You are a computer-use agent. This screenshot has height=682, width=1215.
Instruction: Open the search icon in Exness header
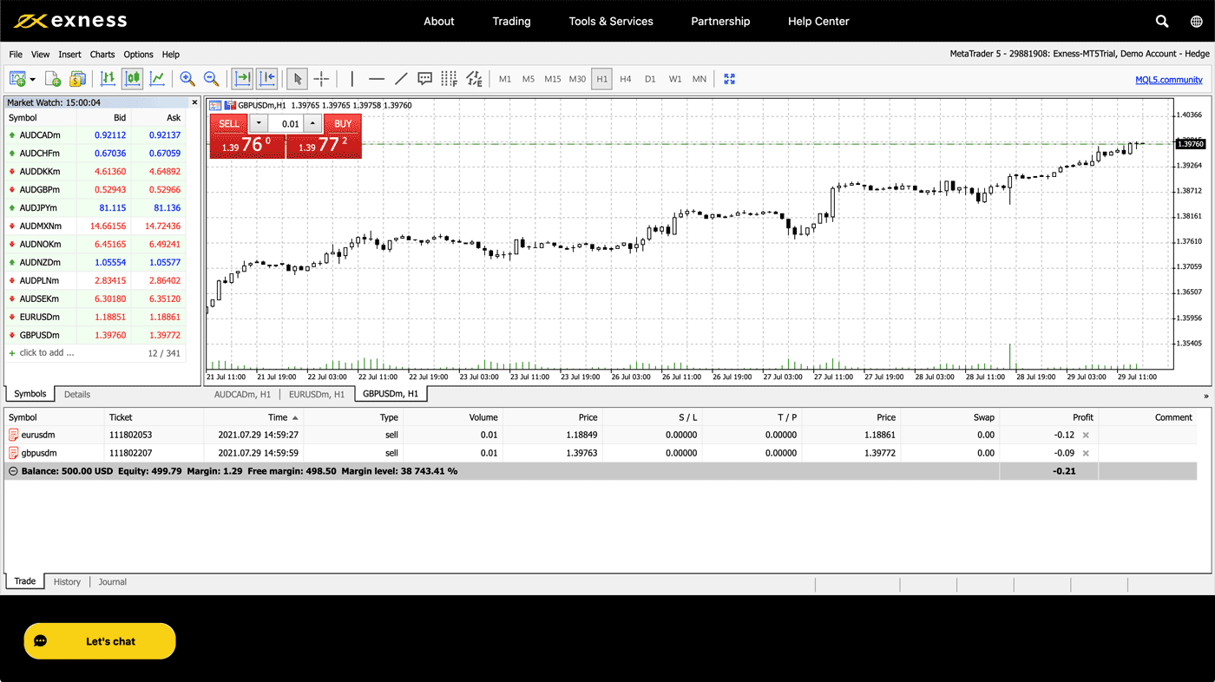(1162, 21)
